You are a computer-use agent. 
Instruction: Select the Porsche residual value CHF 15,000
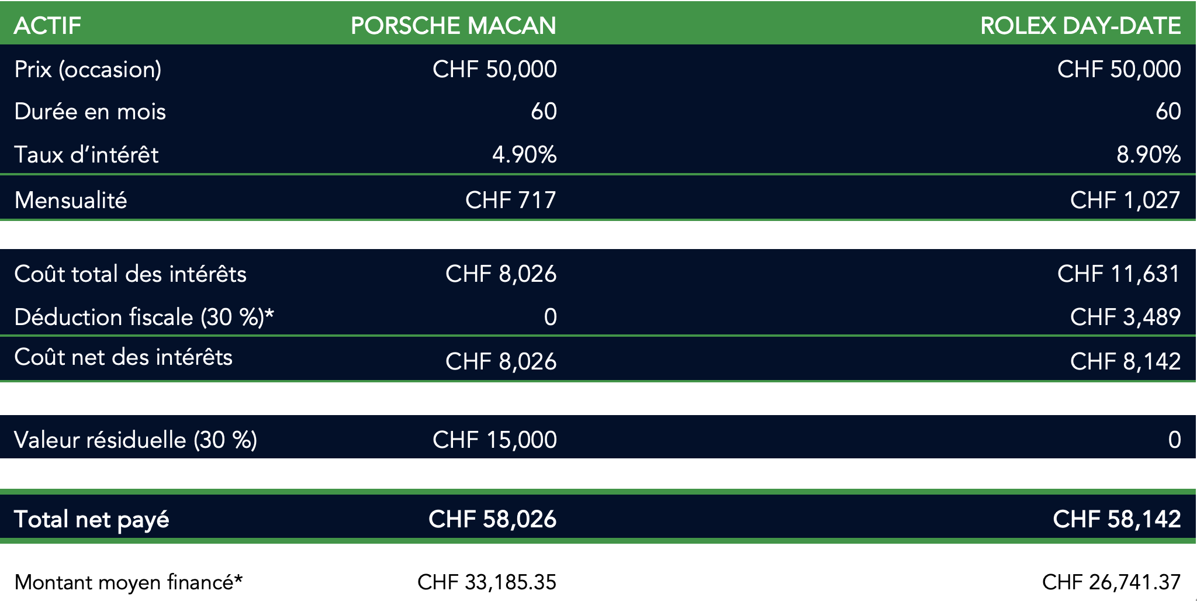(494, 440)
